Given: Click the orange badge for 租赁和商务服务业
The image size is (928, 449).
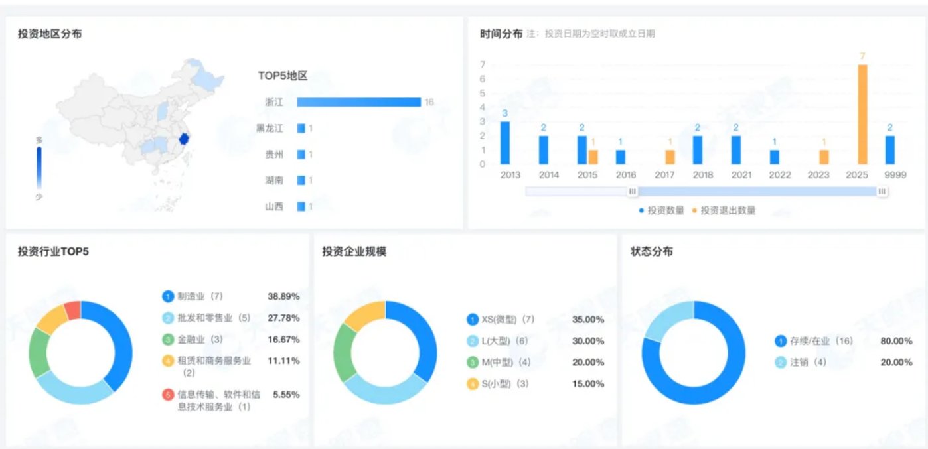Looking at the screenshot, I should (168, 361).
